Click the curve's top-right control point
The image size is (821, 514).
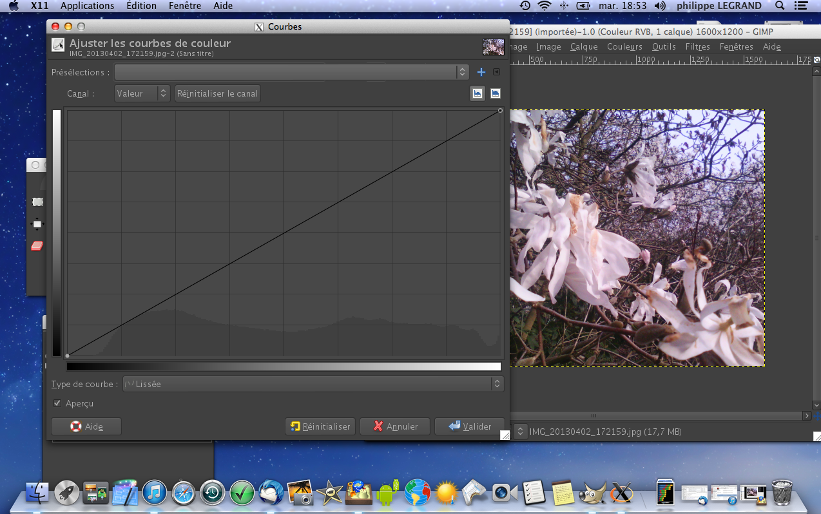(x=500, y=111)
